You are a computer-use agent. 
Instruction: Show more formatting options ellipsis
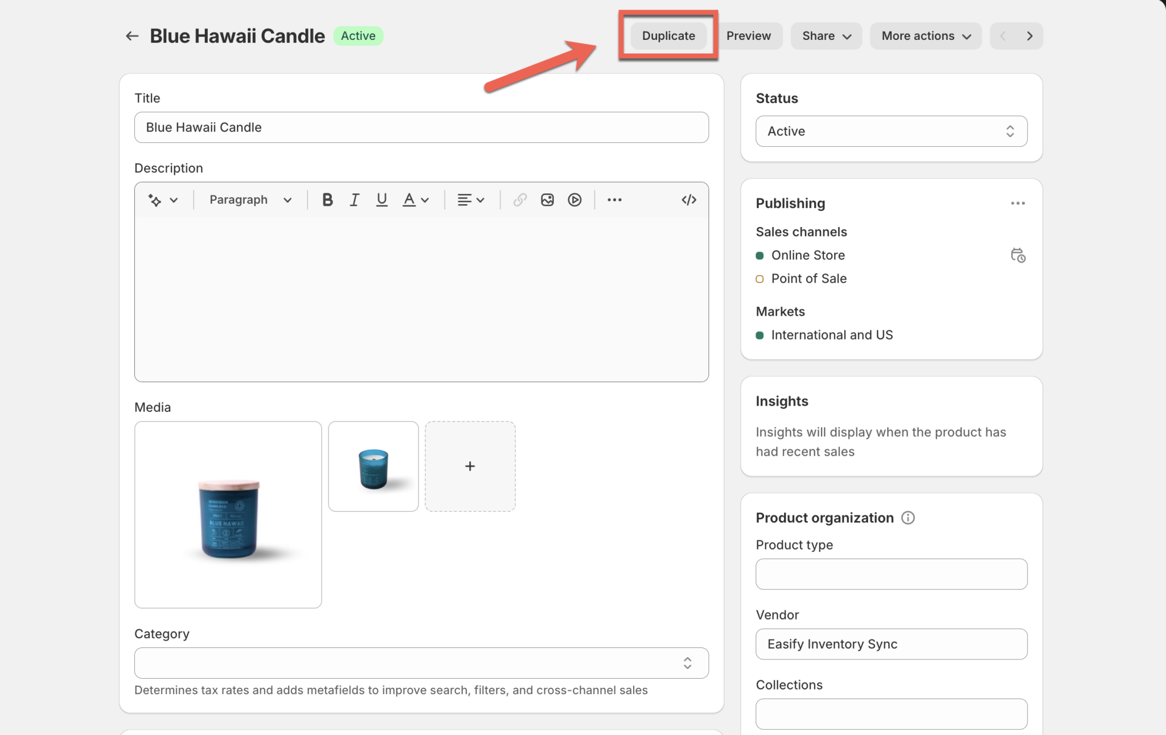pos(614,200)
